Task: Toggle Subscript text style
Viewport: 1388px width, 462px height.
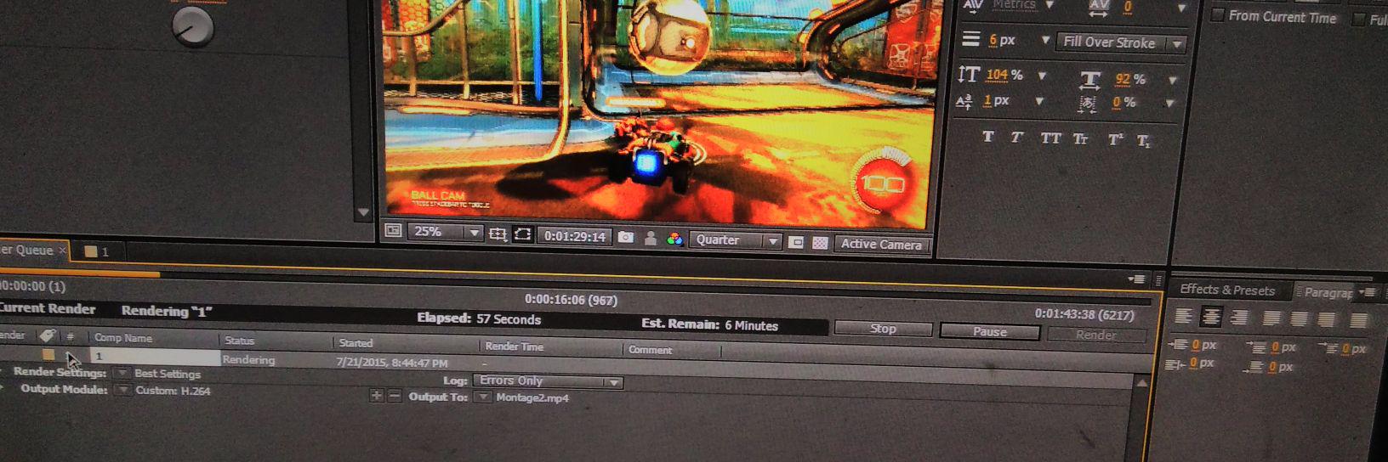Action: 1143,140
